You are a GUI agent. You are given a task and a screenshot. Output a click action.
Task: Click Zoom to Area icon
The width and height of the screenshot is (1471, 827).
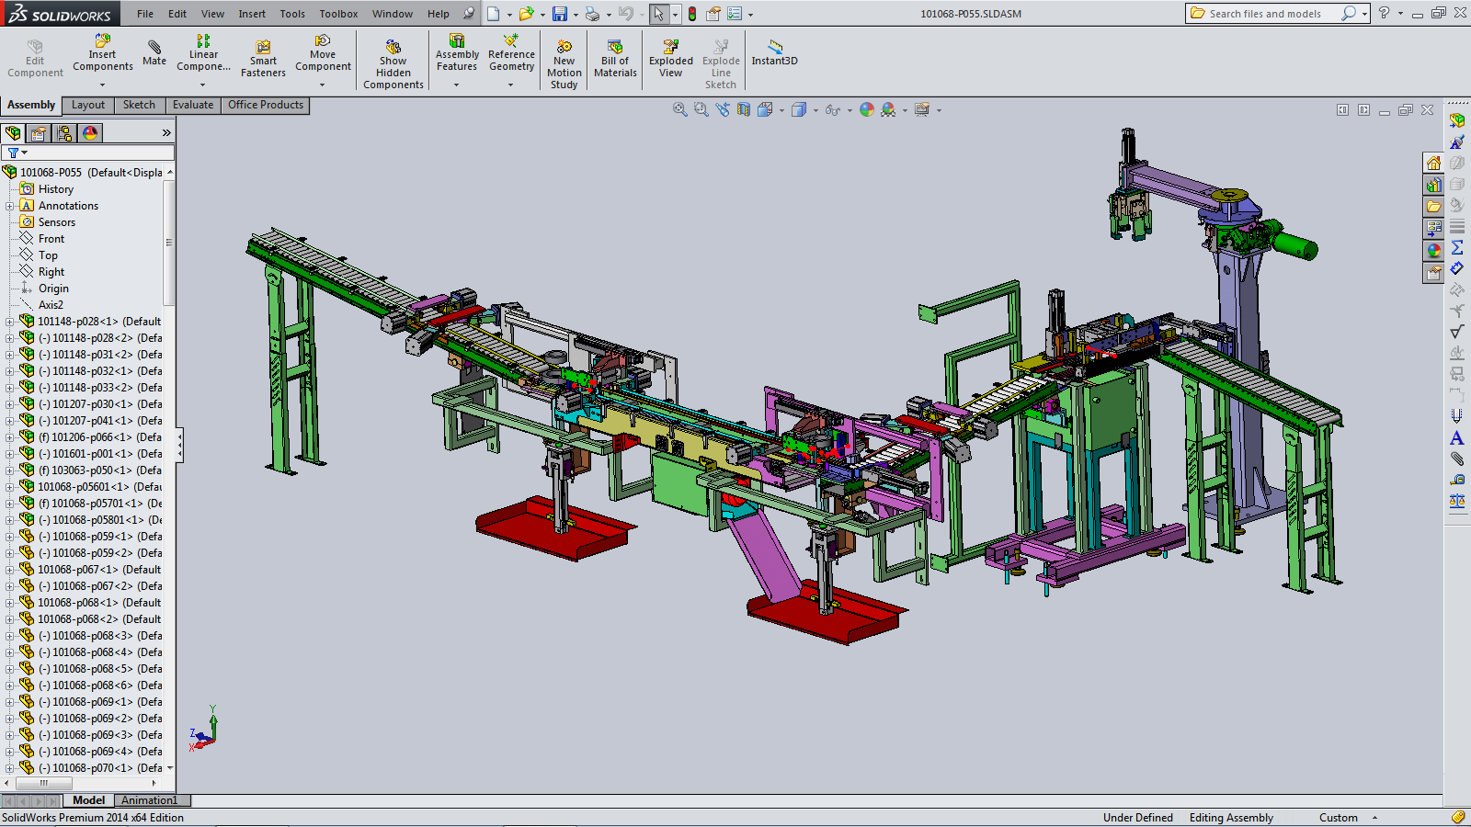[701, 109]
